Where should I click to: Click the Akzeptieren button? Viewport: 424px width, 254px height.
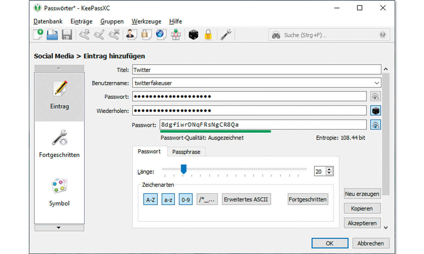coord(362,223)
